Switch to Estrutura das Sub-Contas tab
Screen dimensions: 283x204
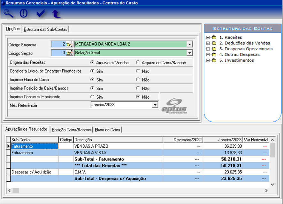(45, 29)
